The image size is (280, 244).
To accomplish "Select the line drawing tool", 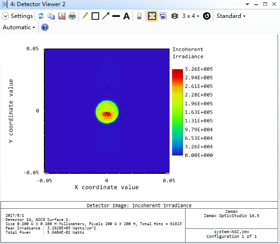I will [116, 16].
